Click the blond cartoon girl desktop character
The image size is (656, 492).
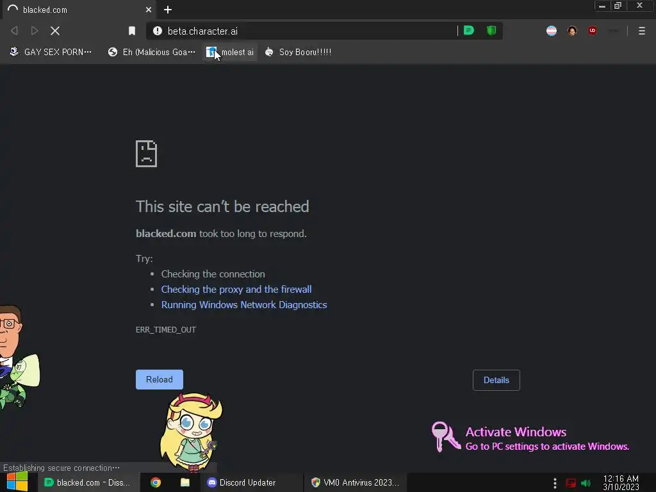pos(191,432)
